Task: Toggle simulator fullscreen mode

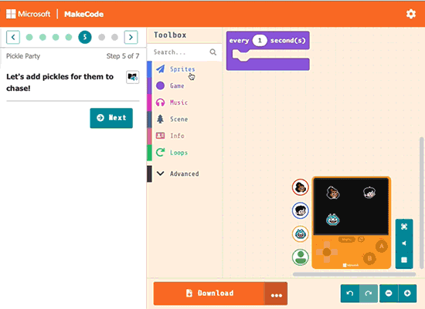Action: (404, 227)
